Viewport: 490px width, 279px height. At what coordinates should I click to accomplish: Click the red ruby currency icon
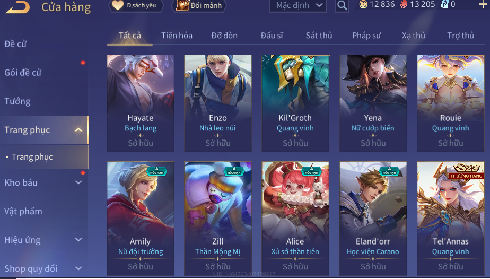click(x=404, y=4)
